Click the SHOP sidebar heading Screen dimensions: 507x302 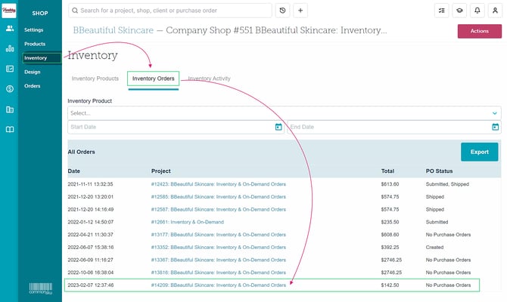pos(40,14)
